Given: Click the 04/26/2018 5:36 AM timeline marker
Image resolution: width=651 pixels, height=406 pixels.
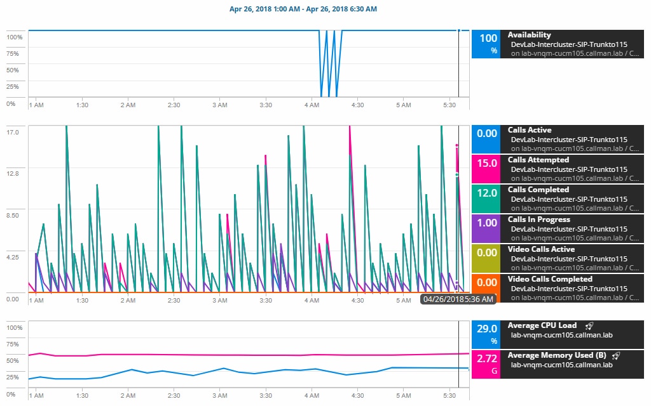Looking at the screenshot, I should pyautogui.click(x=458, y=298).
